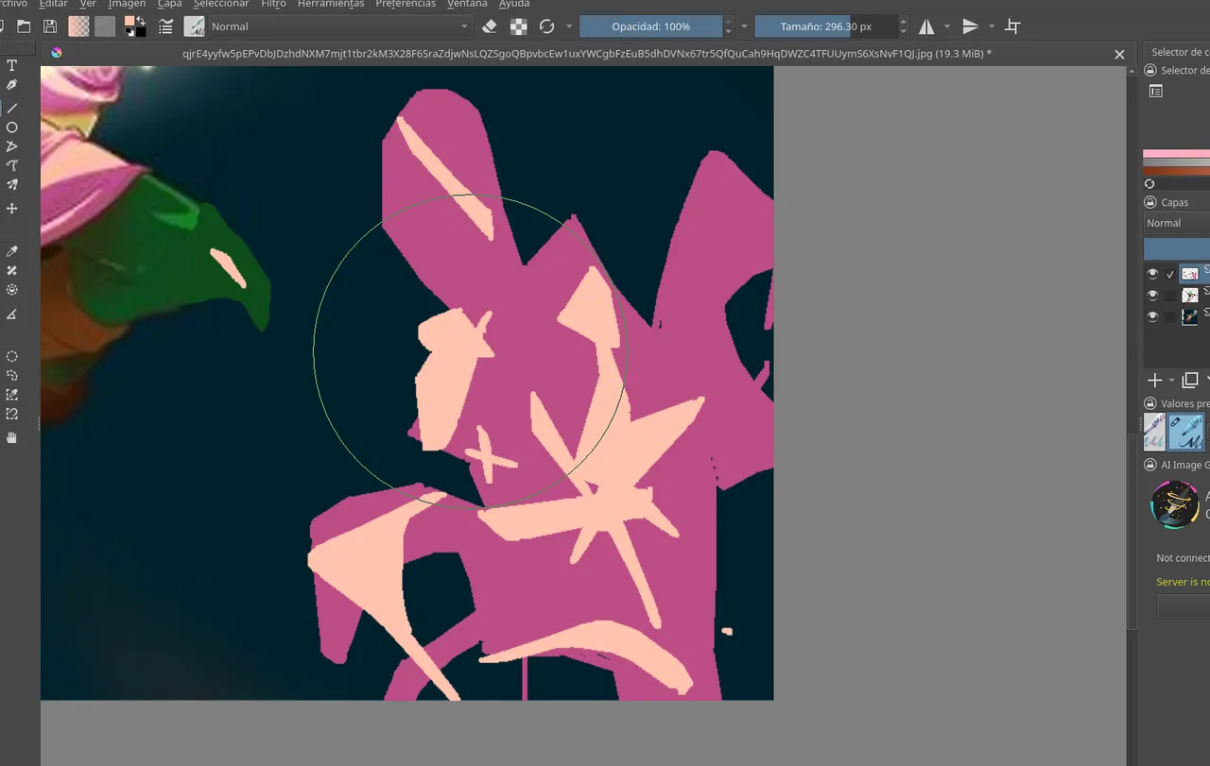Select the Ellipse tool
Viewport: 1210px width, 766px height.
12,128
